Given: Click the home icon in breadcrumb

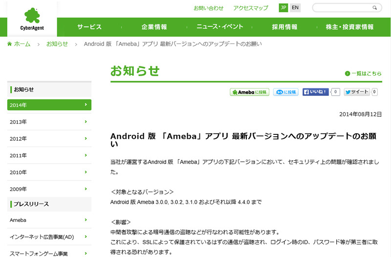Looking at the screenshot, I should point(10,44).
